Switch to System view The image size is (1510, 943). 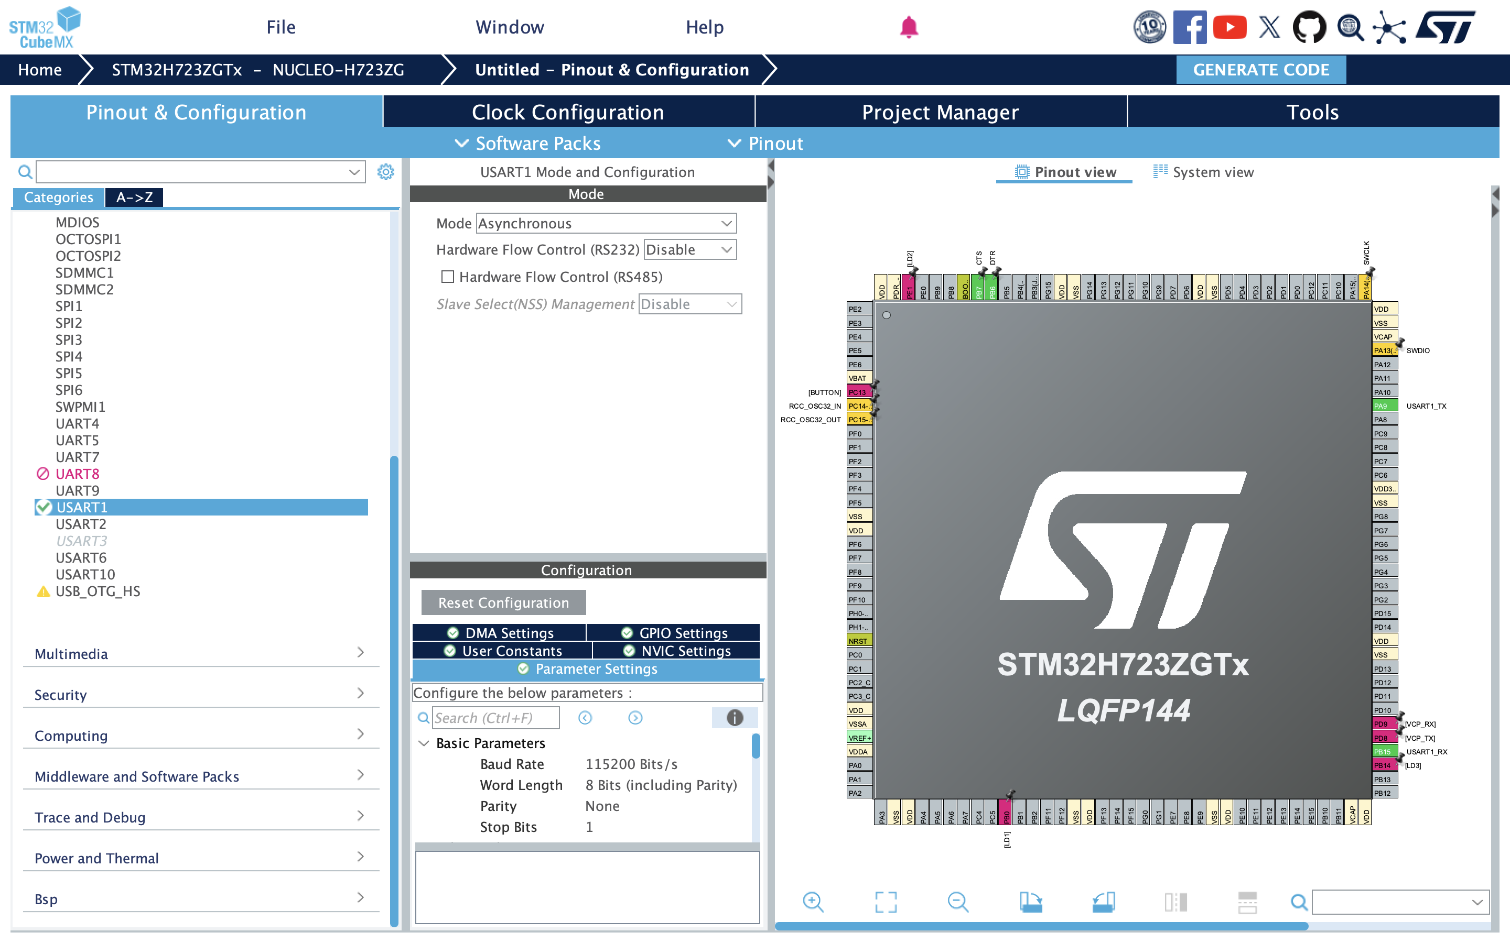click(x=1203, y=172)
